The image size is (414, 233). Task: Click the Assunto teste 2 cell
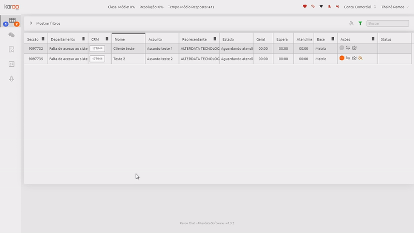[x=162, y=59]
